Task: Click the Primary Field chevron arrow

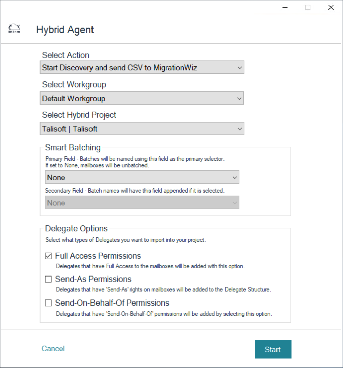Action: point(234,178)
